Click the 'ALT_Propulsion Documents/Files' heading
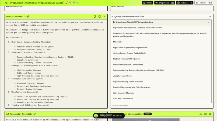This screenshot has width=217, height=121. tap(128, 17)
